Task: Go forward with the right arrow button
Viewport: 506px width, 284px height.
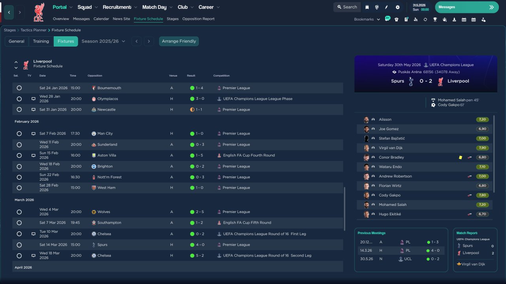Action: [20, 12]
